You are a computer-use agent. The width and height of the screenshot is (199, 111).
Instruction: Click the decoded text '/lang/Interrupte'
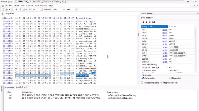[x=86, y=26]
